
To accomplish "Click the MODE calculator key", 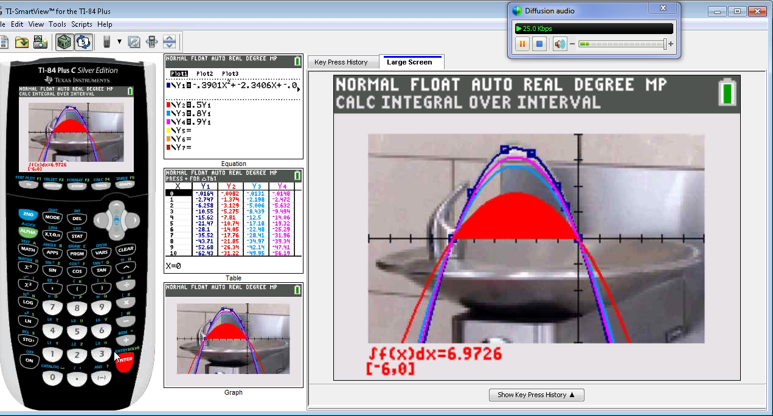I will [53, 217].
